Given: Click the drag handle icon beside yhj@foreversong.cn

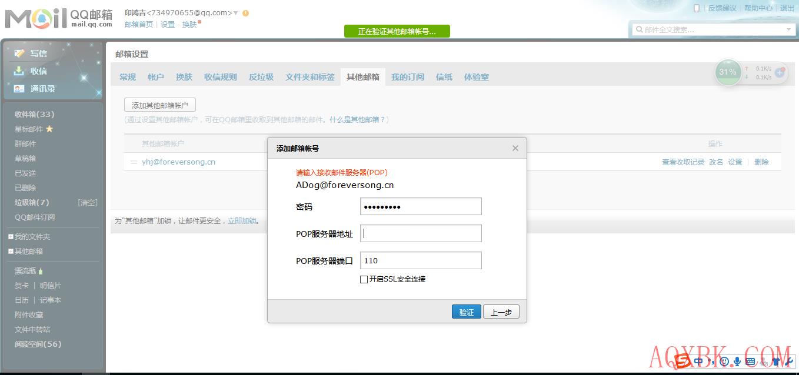Looking at the screenshot, I should pyautogui.click(x=134, y=162).
